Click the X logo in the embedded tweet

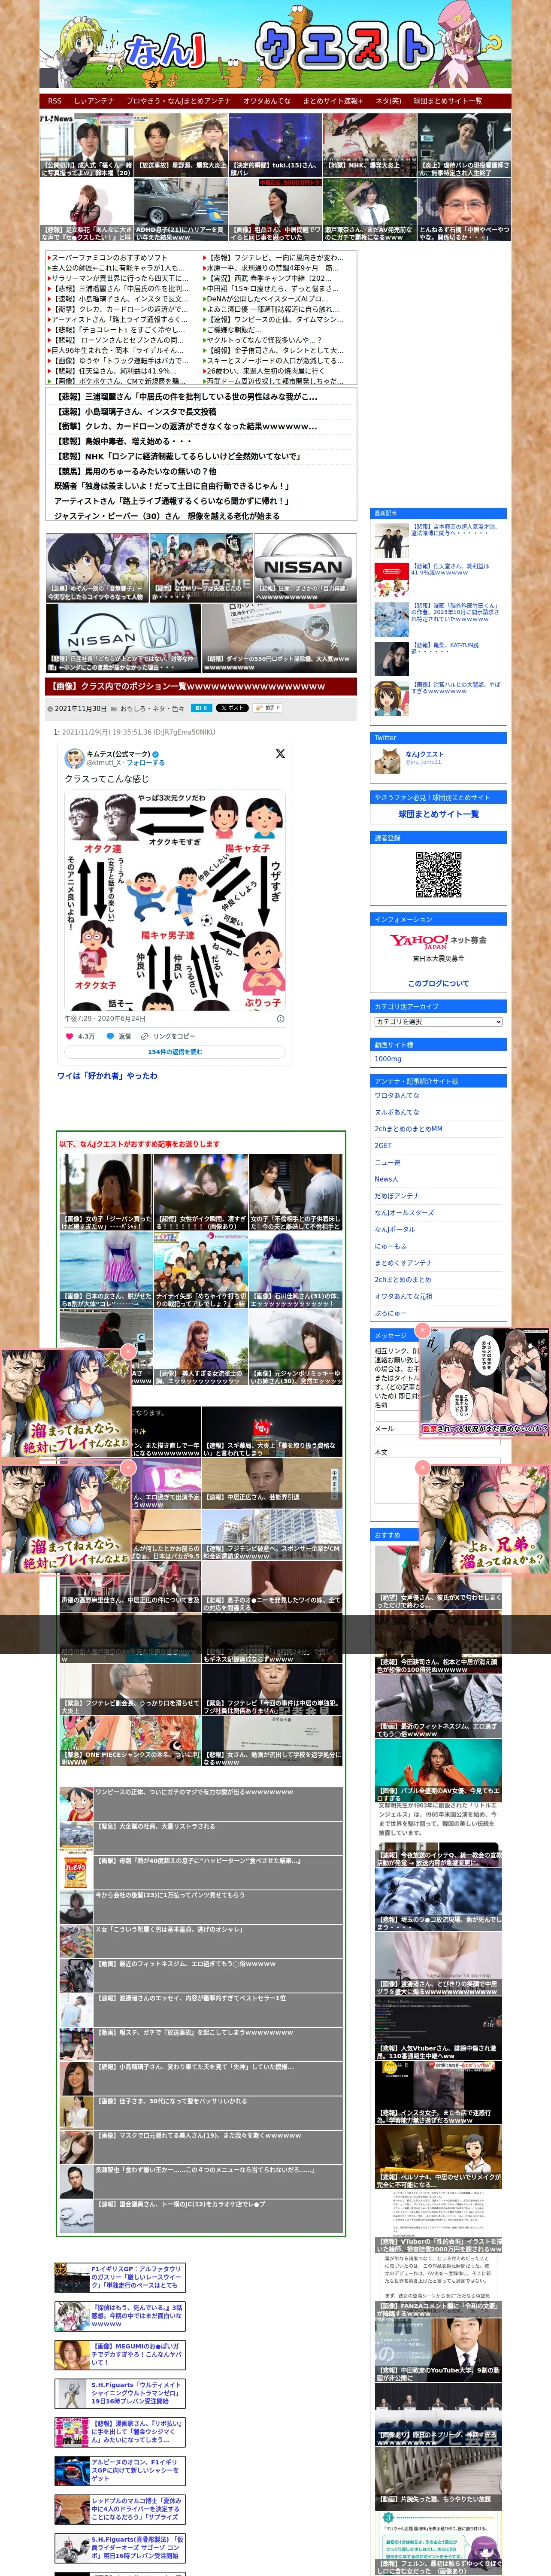280,754
